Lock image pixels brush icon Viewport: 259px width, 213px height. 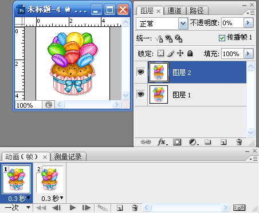click(171, 53)
